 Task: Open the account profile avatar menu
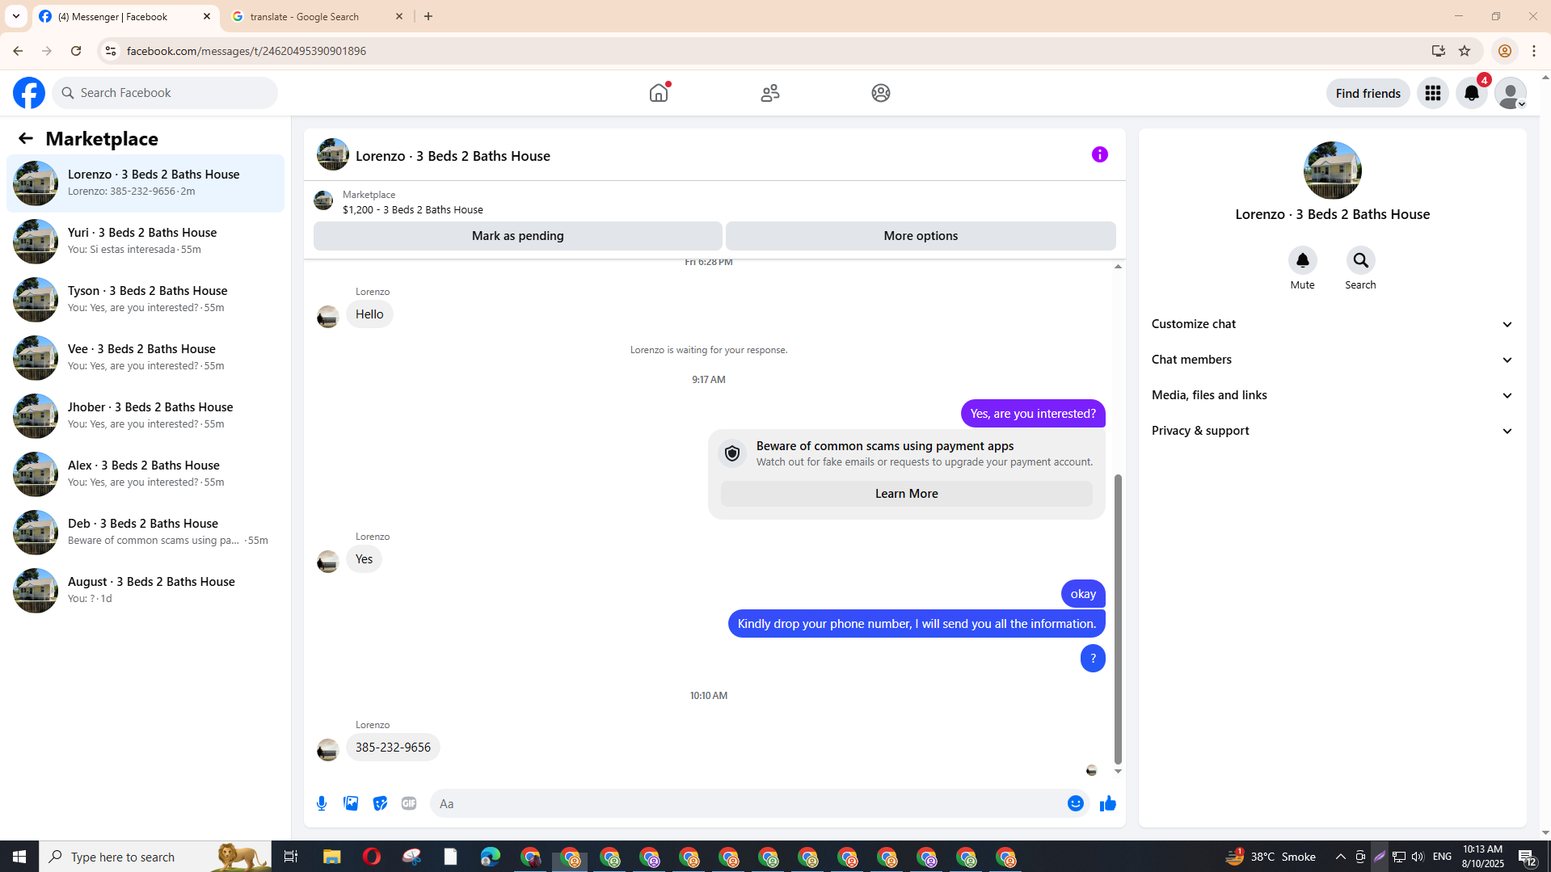tap(1511, 93)
